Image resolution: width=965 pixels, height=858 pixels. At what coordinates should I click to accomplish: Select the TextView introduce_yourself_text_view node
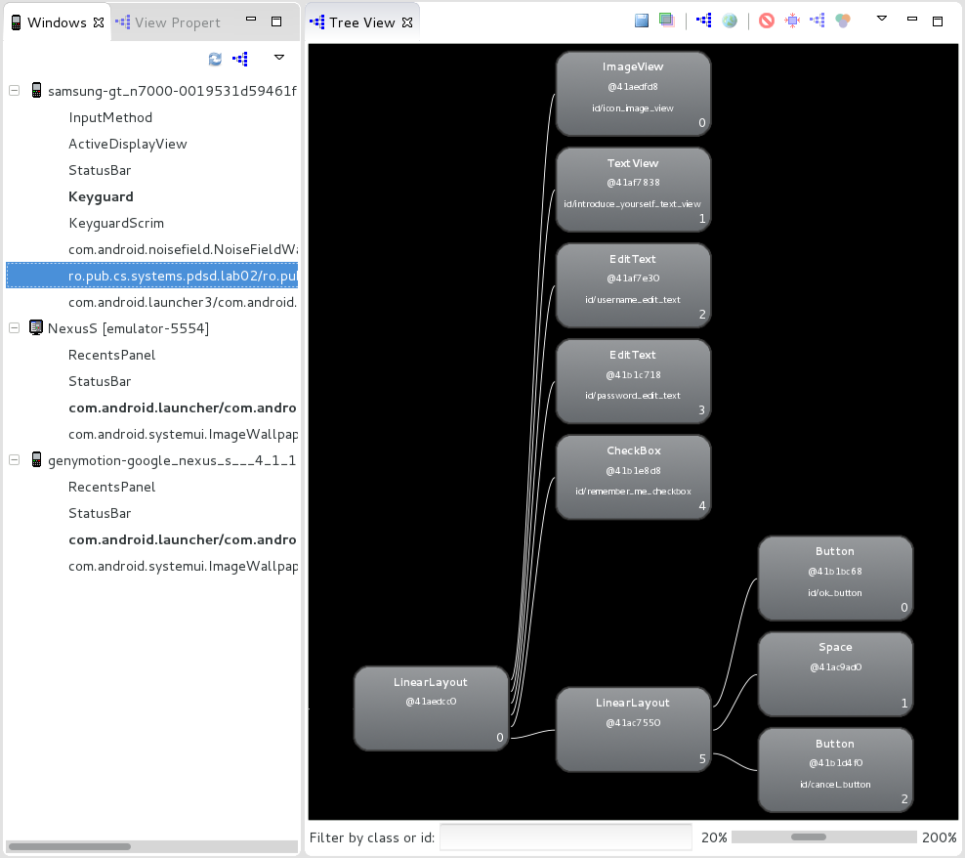633,190
